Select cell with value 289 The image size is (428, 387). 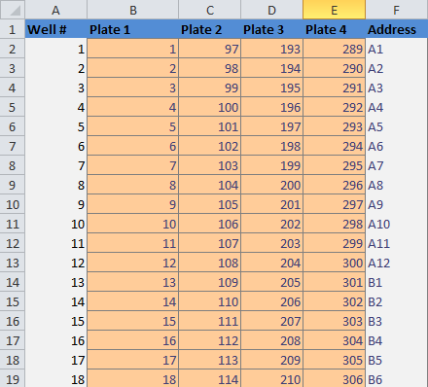(335, 49)
